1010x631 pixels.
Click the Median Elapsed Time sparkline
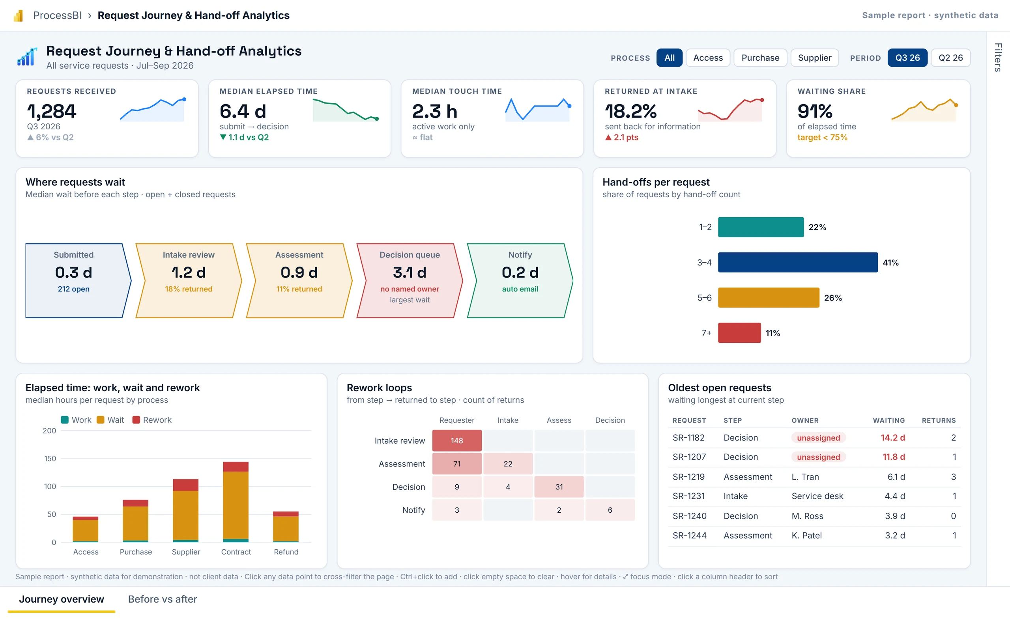click(346, 110)
